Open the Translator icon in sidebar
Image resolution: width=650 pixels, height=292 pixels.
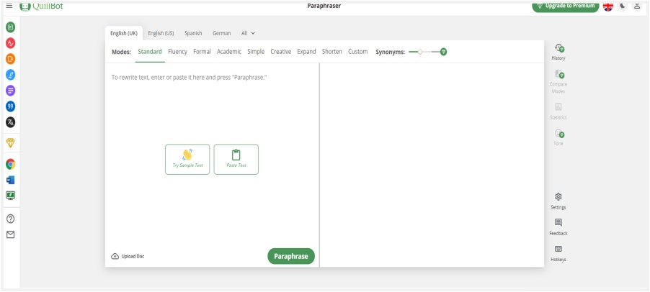click(x=10, y=122)
